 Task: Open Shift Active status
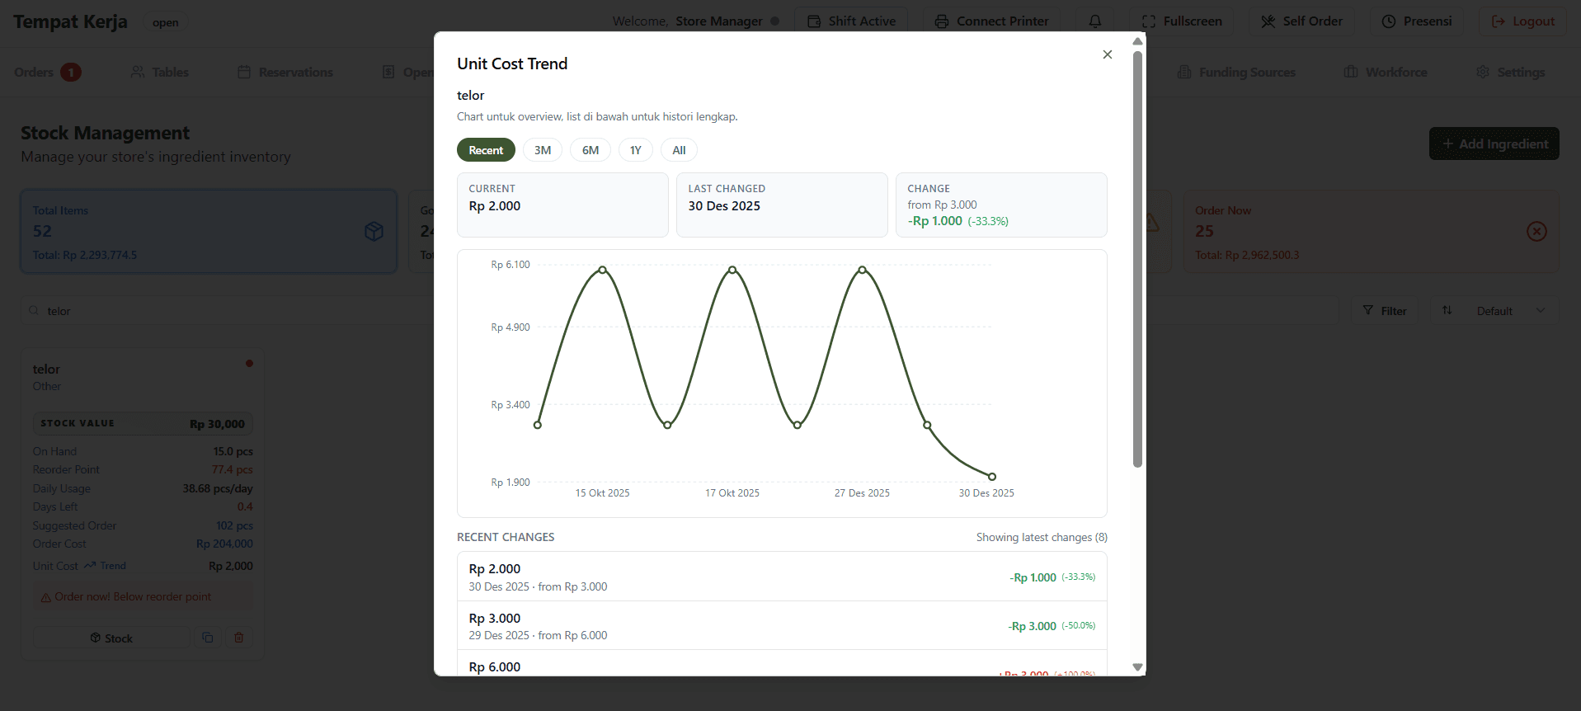pos(851,21)
